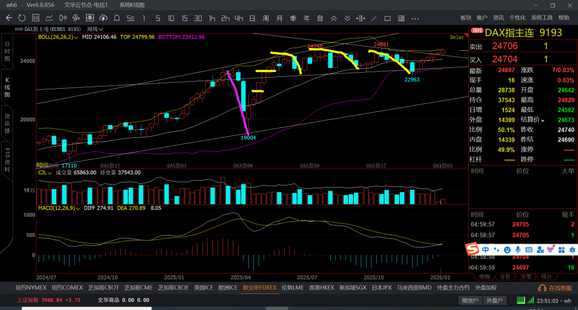
Task: Open the 板块 menu
Action: pos(466,18)
